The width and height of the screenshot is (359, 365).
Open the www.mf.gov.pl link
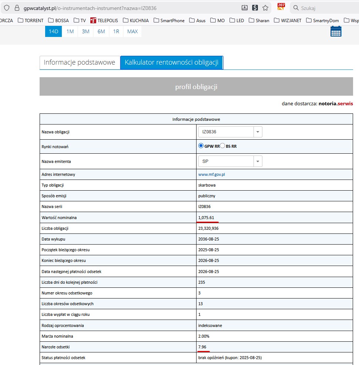point(211,174)
